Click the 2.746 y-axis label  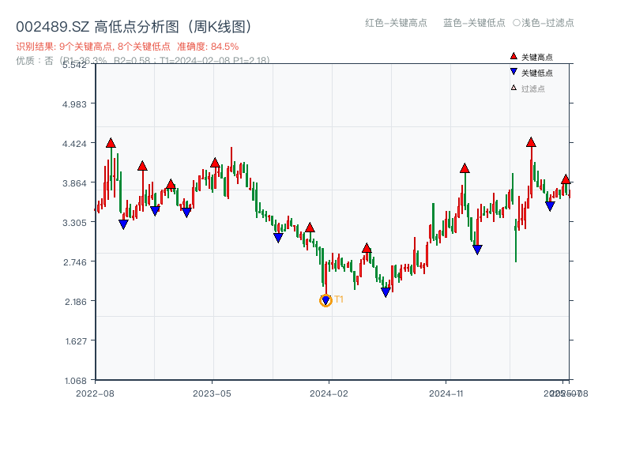[x=75, y=262]
